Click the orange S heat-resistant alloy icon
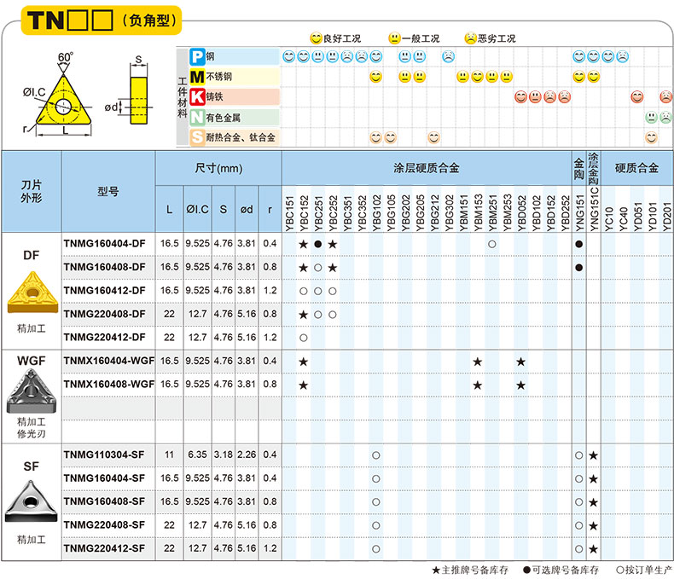The width and height of the screenshot is (674, 579). [x=197, y=137]
